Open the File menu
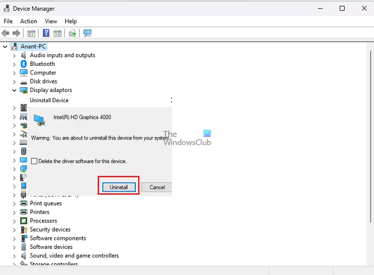374x275 pixels. (8, 21)
